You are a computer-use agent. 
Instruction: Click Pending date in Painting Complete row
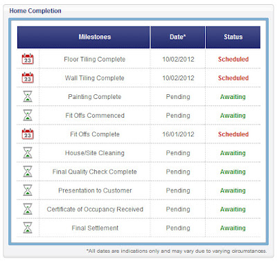coord(178,97)
